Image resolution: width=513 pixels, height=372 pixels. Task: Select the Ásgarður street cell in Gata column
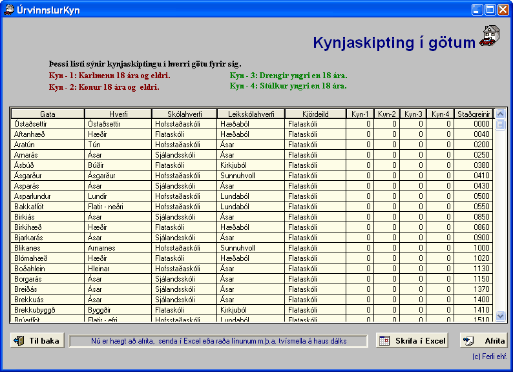[x=48, y=176]
